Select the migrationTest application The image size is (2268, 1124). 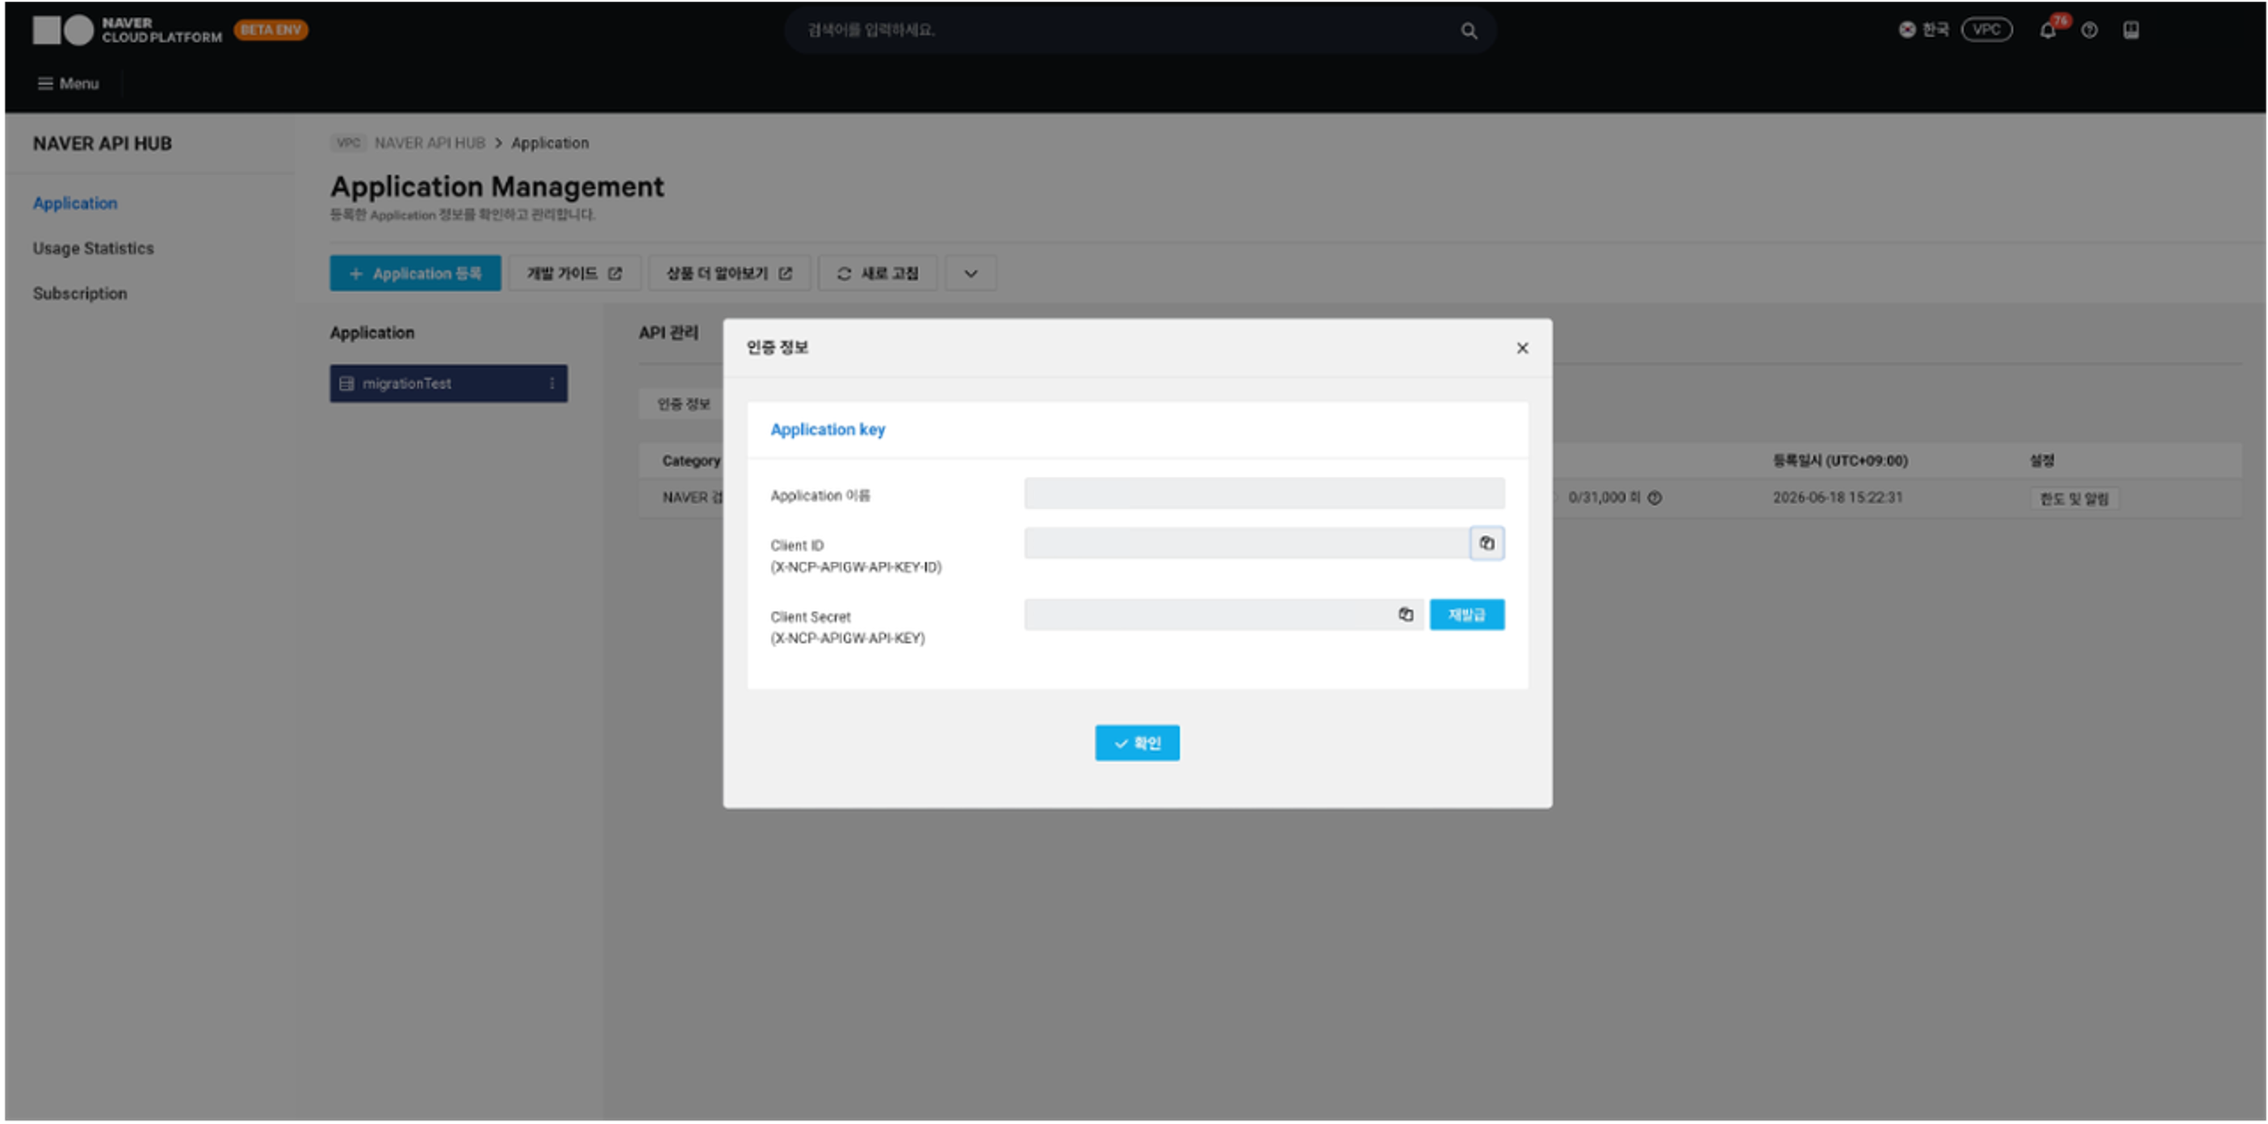(x=448, y=384)
